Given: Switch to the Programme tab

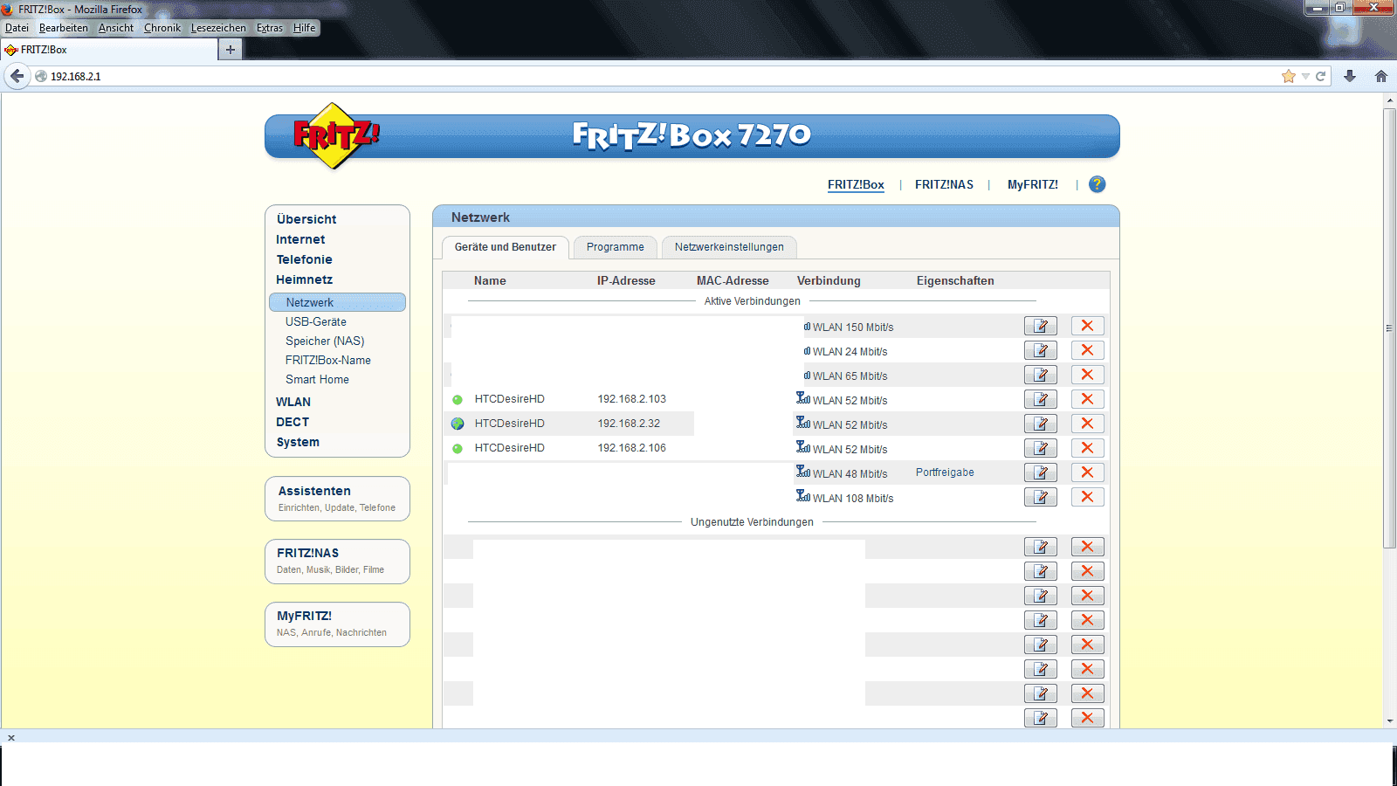Looking at the screenshot, I should tap(616, 247).
